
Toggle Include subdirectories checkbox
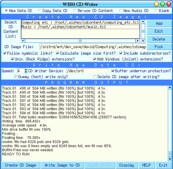[x=121, y=53]
